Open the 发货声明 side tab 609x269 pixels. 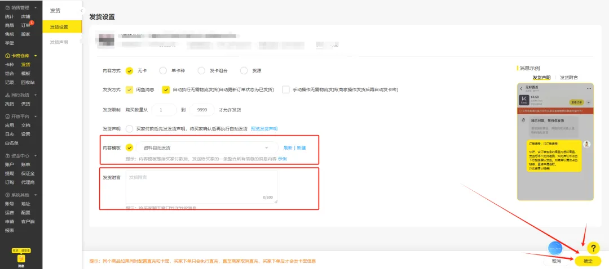point(59,42)
